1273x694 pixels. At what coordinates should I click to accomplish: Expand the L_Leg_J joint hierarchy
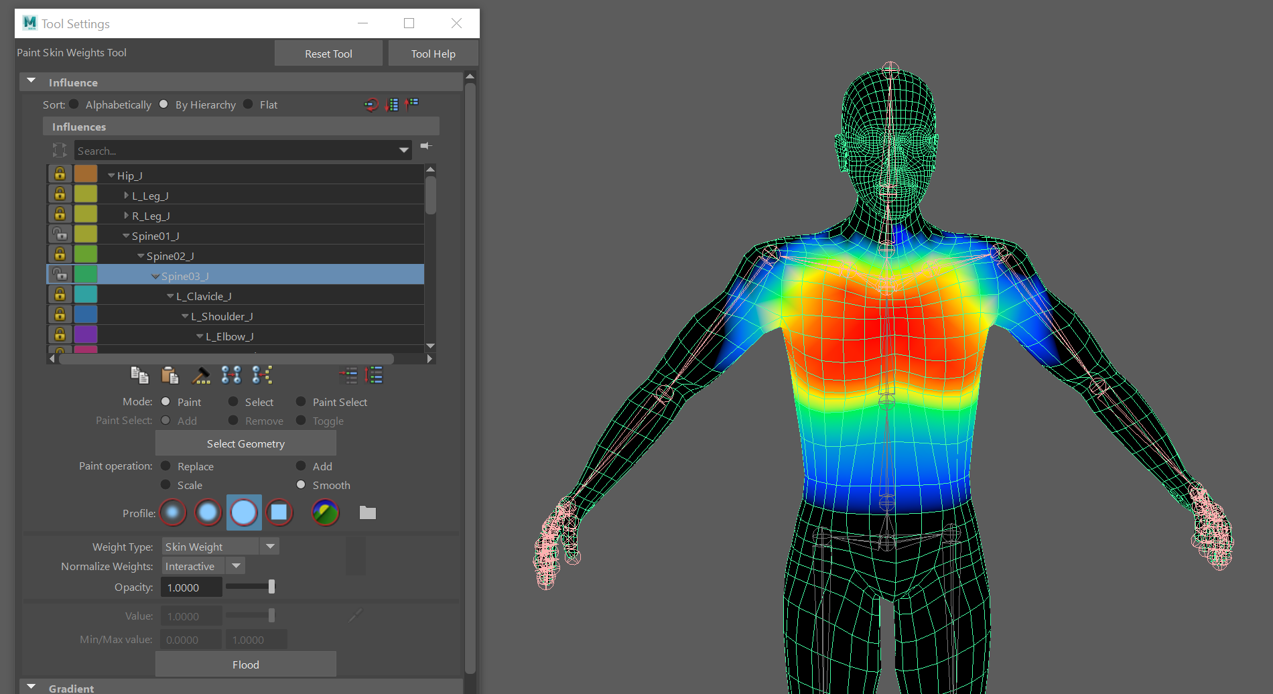[x=126, y=196]
